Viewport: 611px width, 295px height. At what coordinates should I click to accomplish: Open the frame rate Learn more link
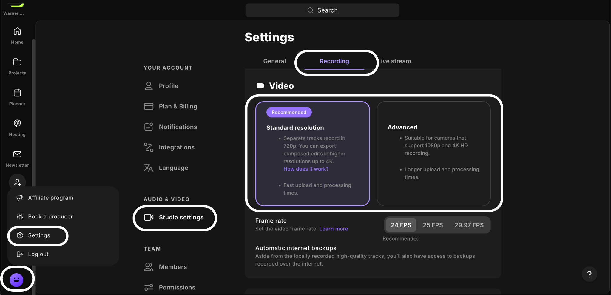point(334,229)
